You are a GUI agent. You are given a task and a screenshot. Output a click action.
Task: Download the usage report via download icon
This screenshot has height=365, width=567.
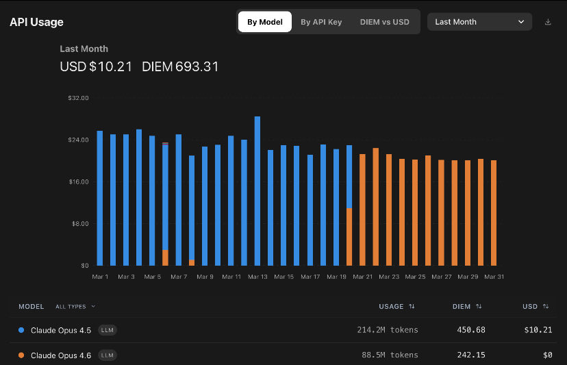pyautogui.click(x=548, y=22)
